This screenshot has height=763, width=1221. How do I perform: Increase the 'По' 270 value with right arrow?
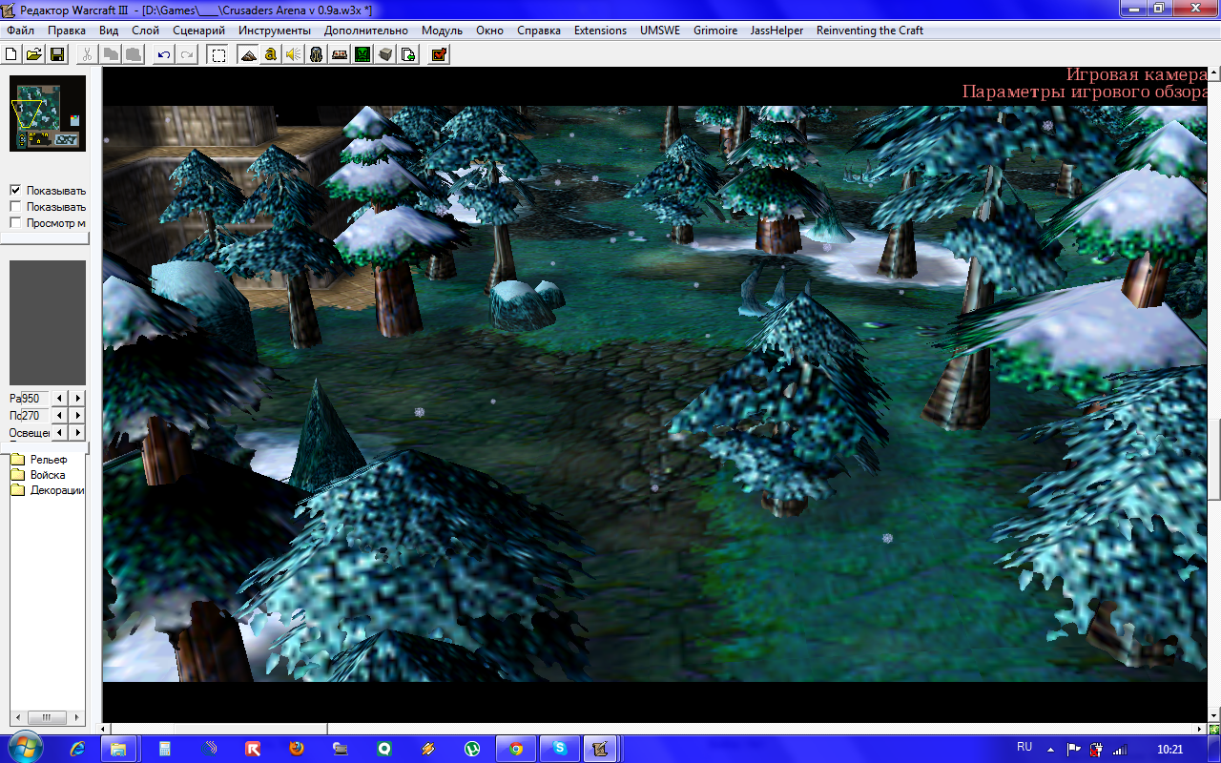(x=77, y=415)
